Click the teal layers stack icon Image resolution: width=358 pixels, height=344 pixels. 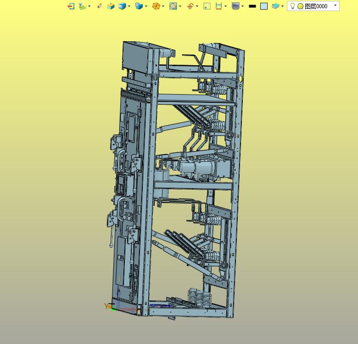[275, 6]
